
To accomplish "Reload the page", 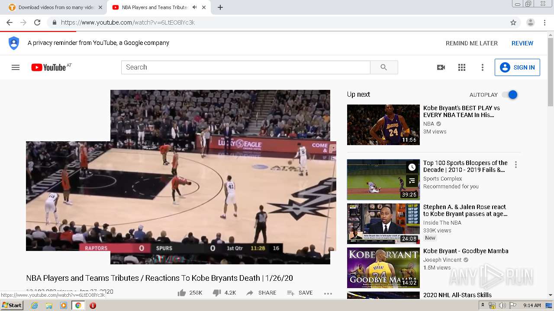I will click(x=37, y=22).
